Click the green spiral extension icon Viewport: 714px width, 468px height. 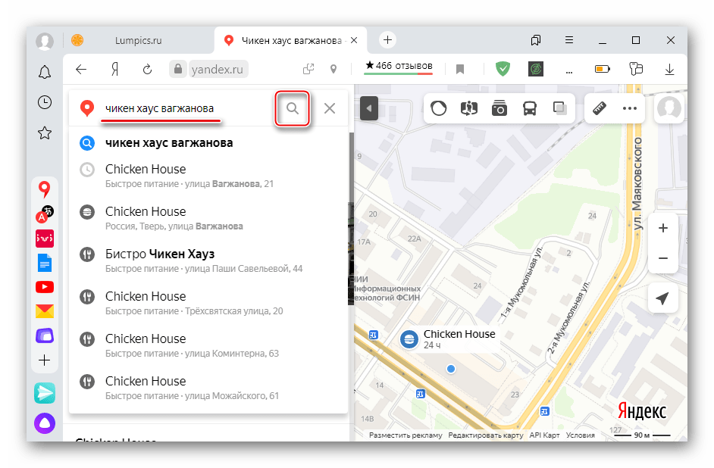tap(535, 69)
